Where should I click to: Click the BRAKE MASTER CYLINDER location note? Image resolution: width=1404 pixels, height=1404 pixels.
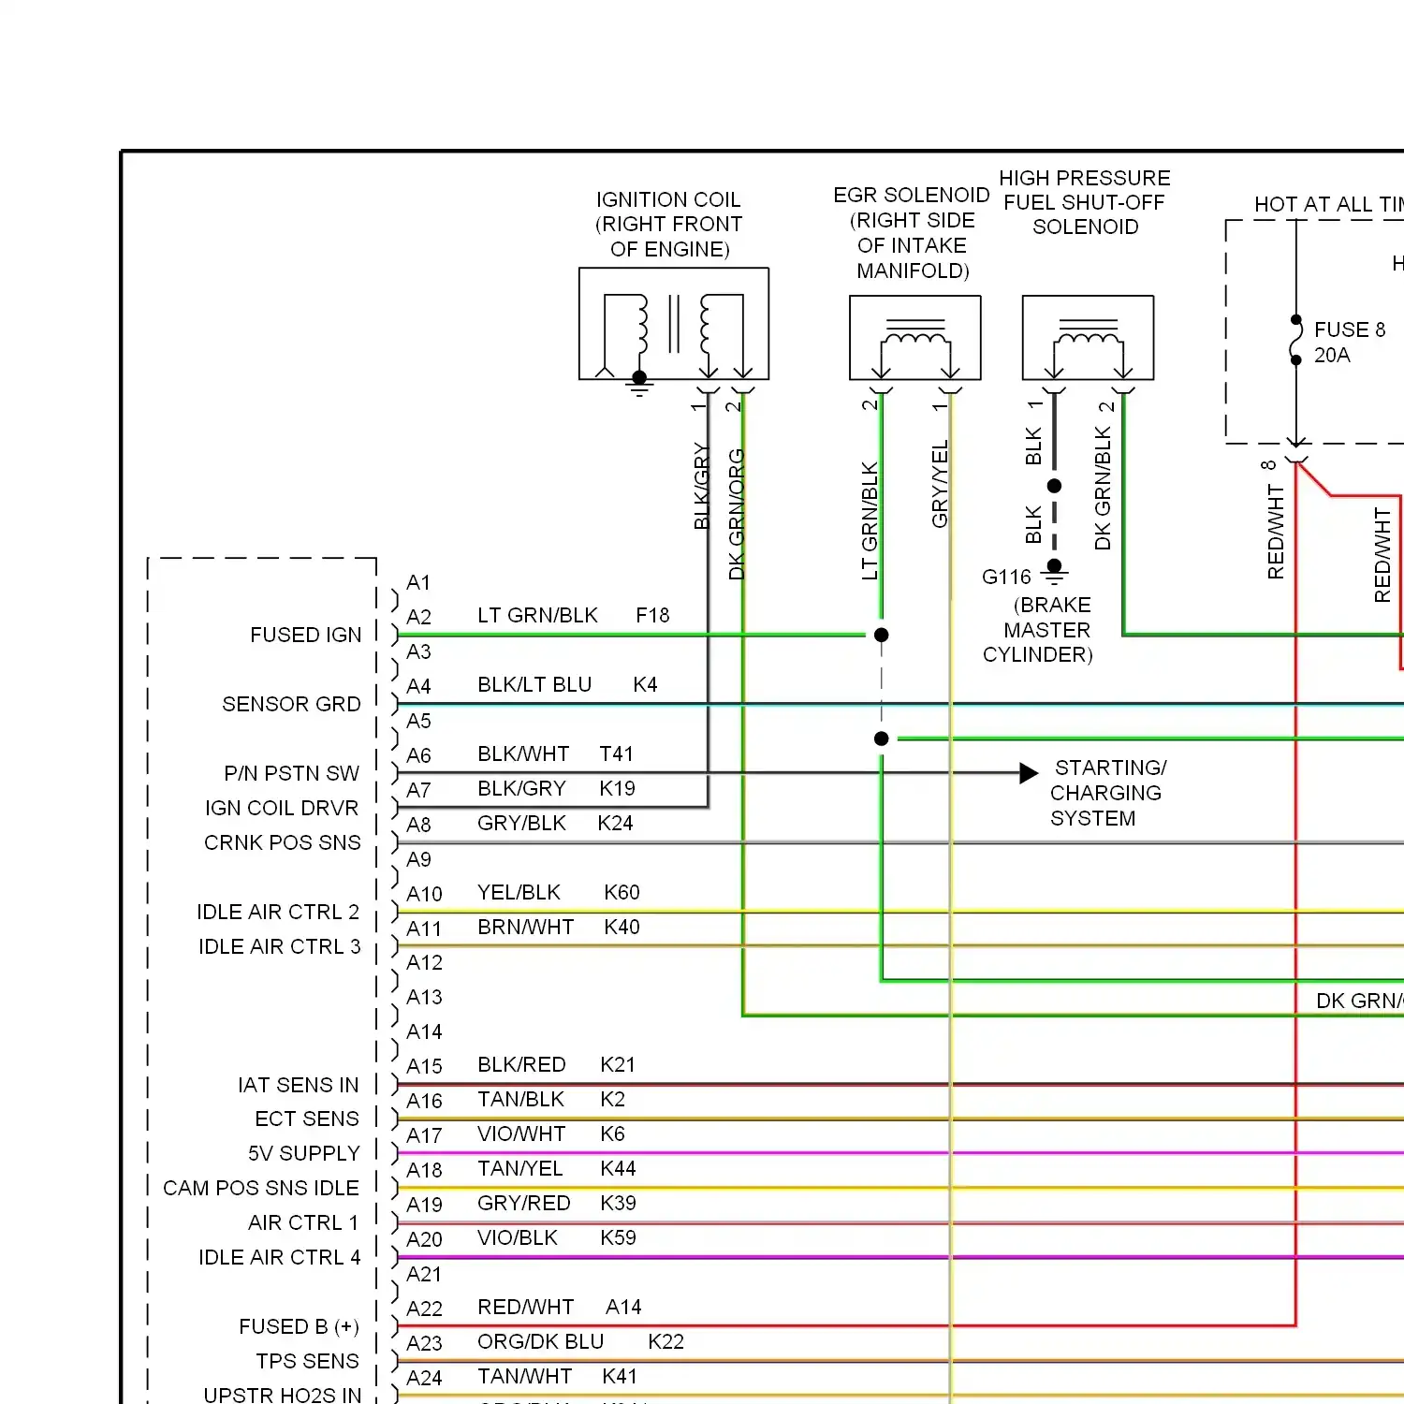(1038, 630)
